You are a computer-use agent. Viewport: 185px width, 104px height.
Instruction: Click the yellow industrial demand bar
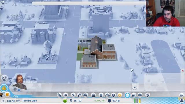click(140, 101)
